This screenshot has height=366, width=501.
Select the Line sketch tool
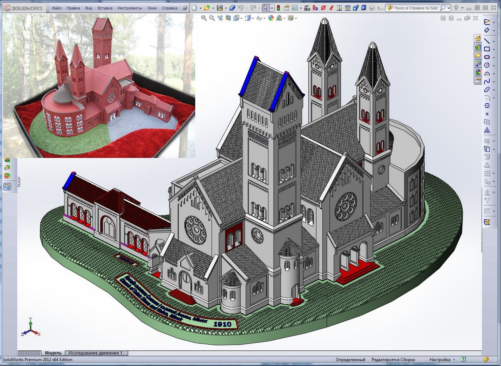point(487,41)
